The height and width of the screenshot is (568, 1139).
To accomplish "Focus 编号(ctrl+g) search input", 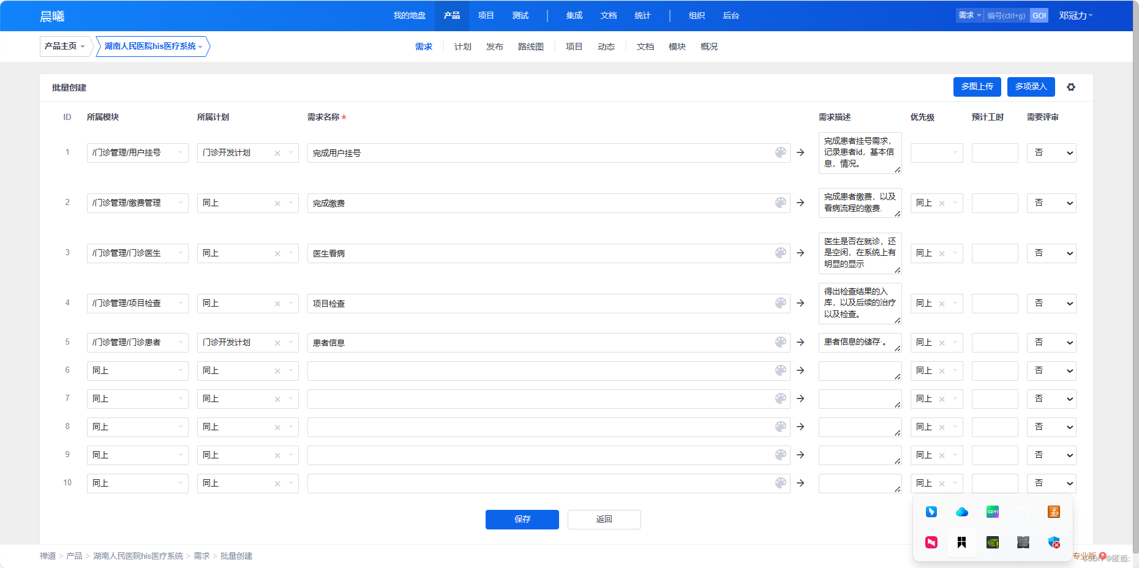I will tap(1007, 15).
